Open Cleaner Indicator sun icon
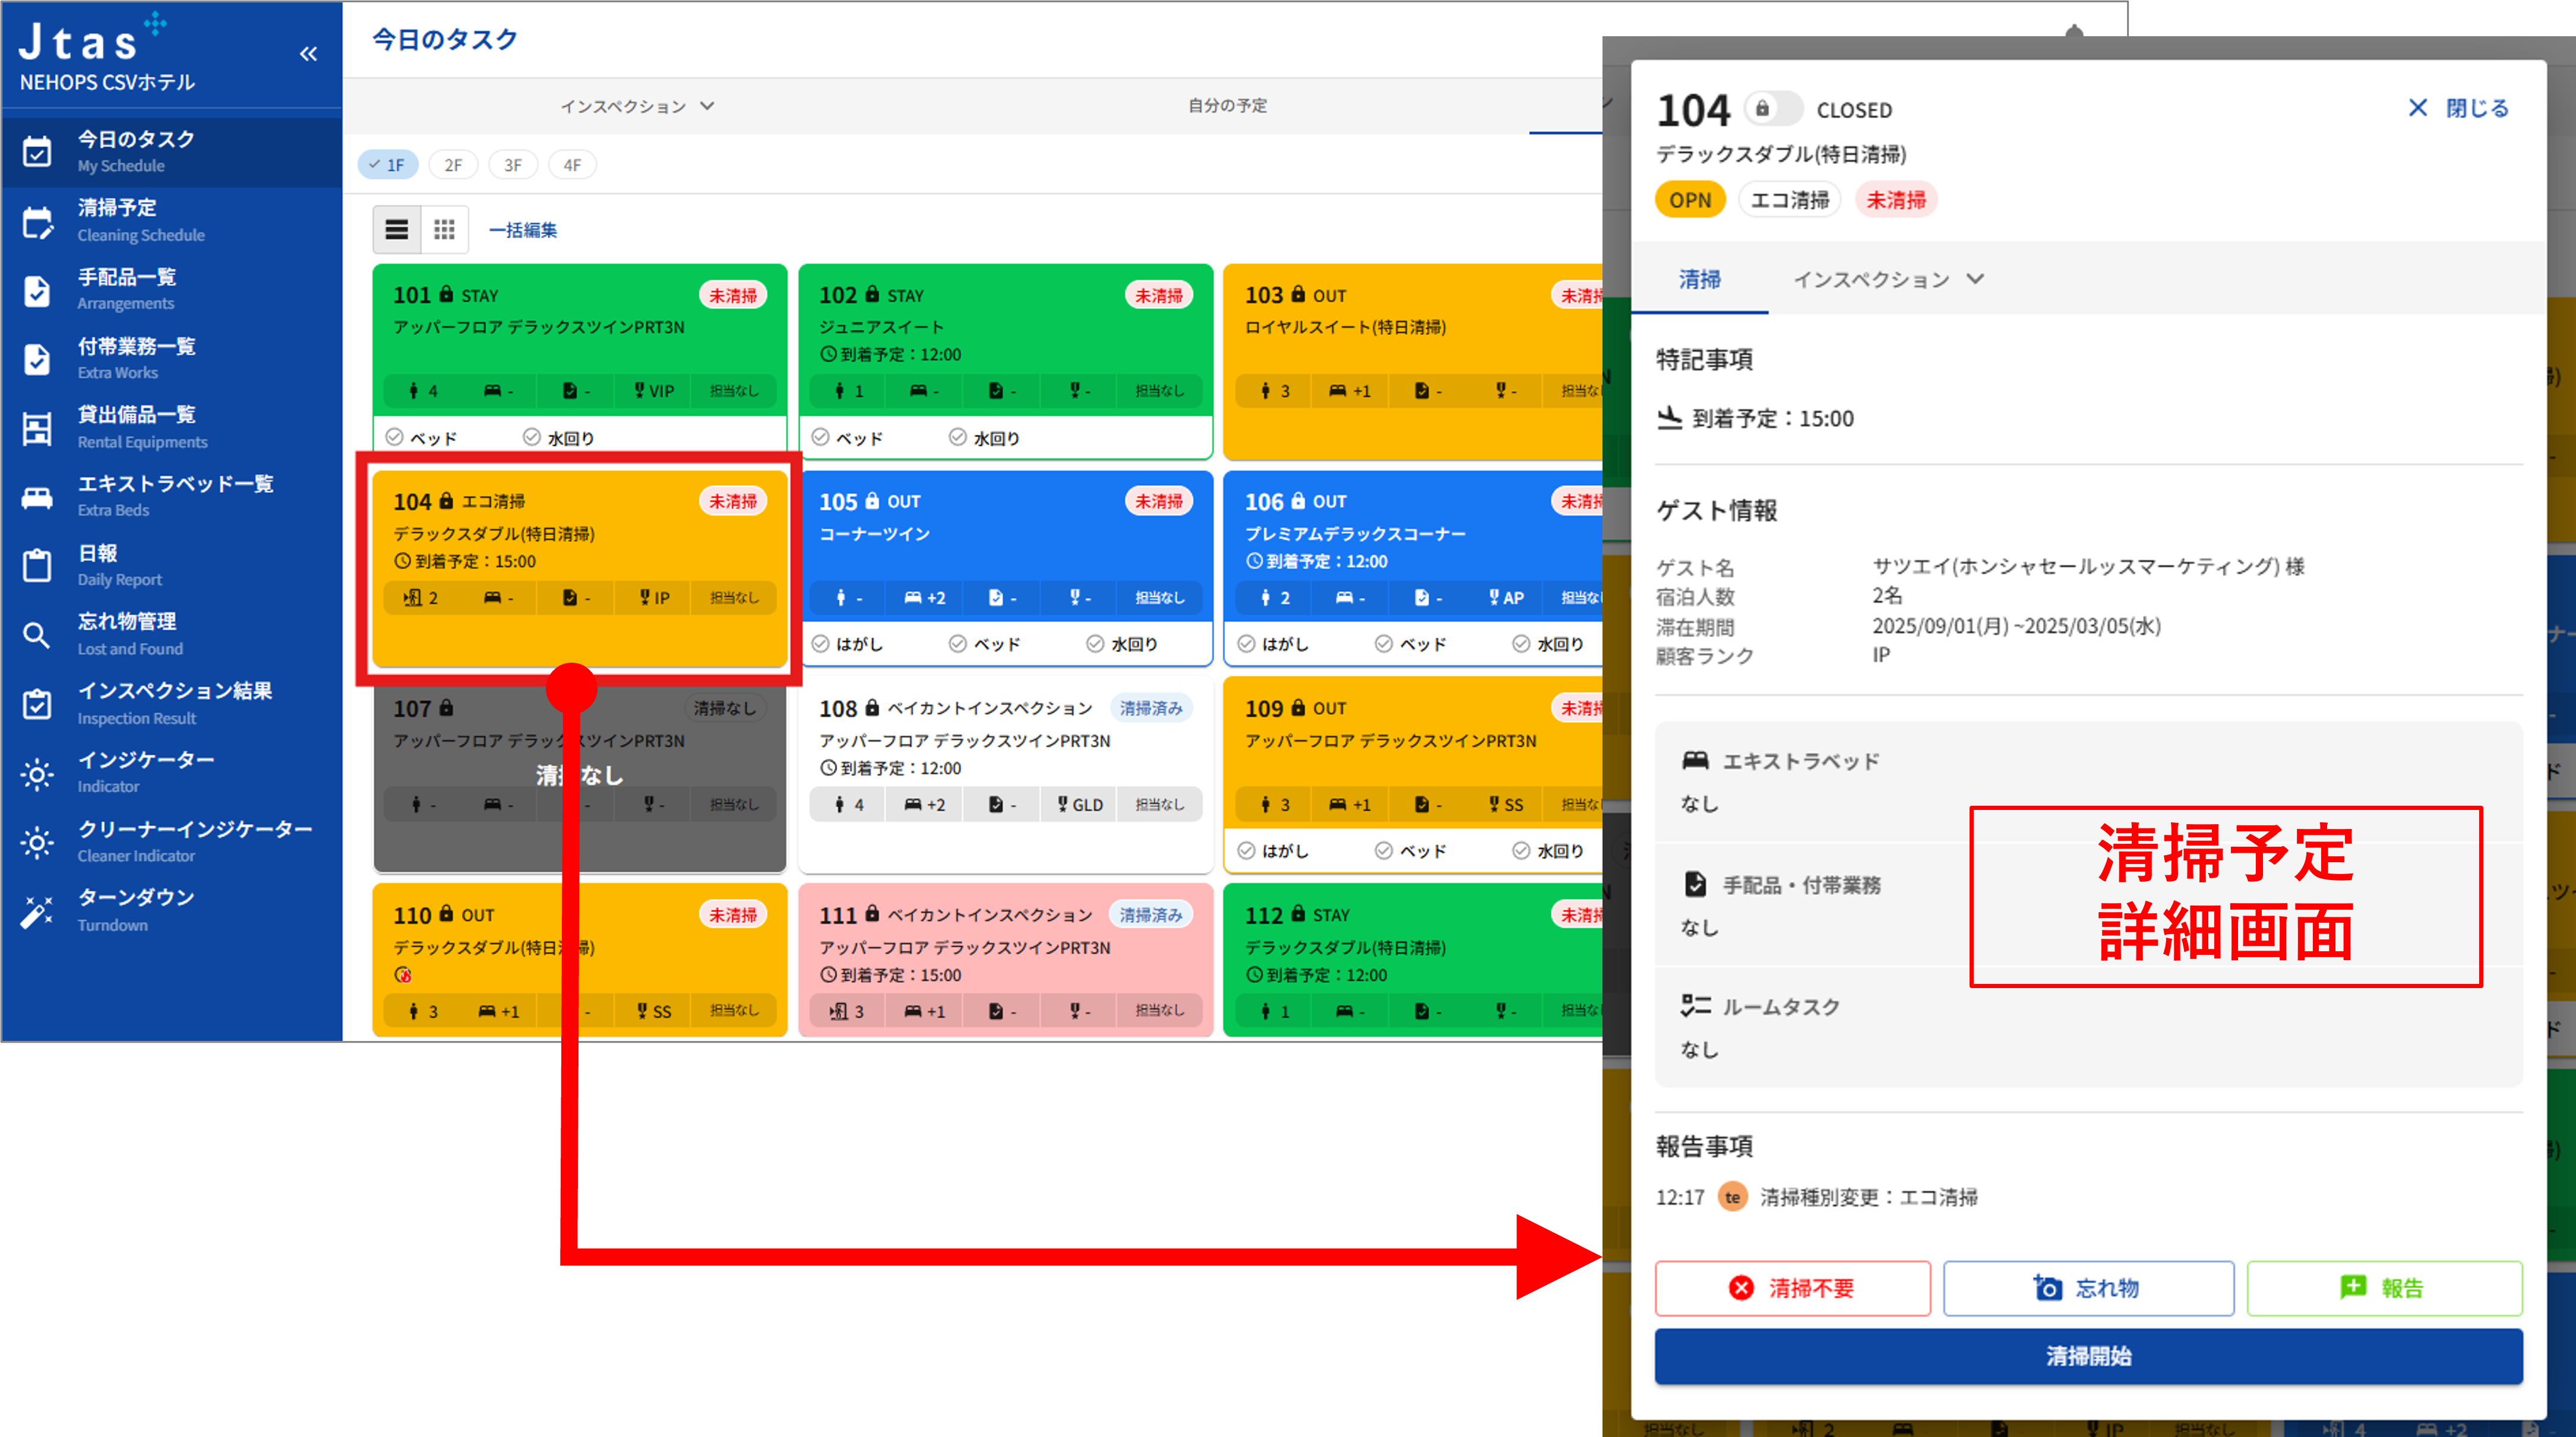 (37, 842)
